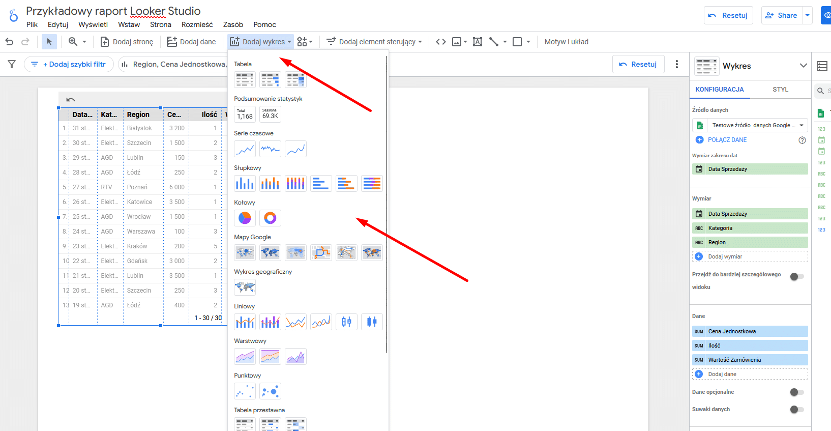The width and height of the screenshot is (831, 431).
Task: Select the line drawing tool
Action: [494, 42]
